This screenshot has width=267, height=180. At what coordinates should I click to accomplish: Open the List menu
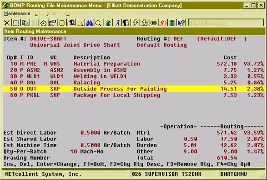[x=38, y=13]
